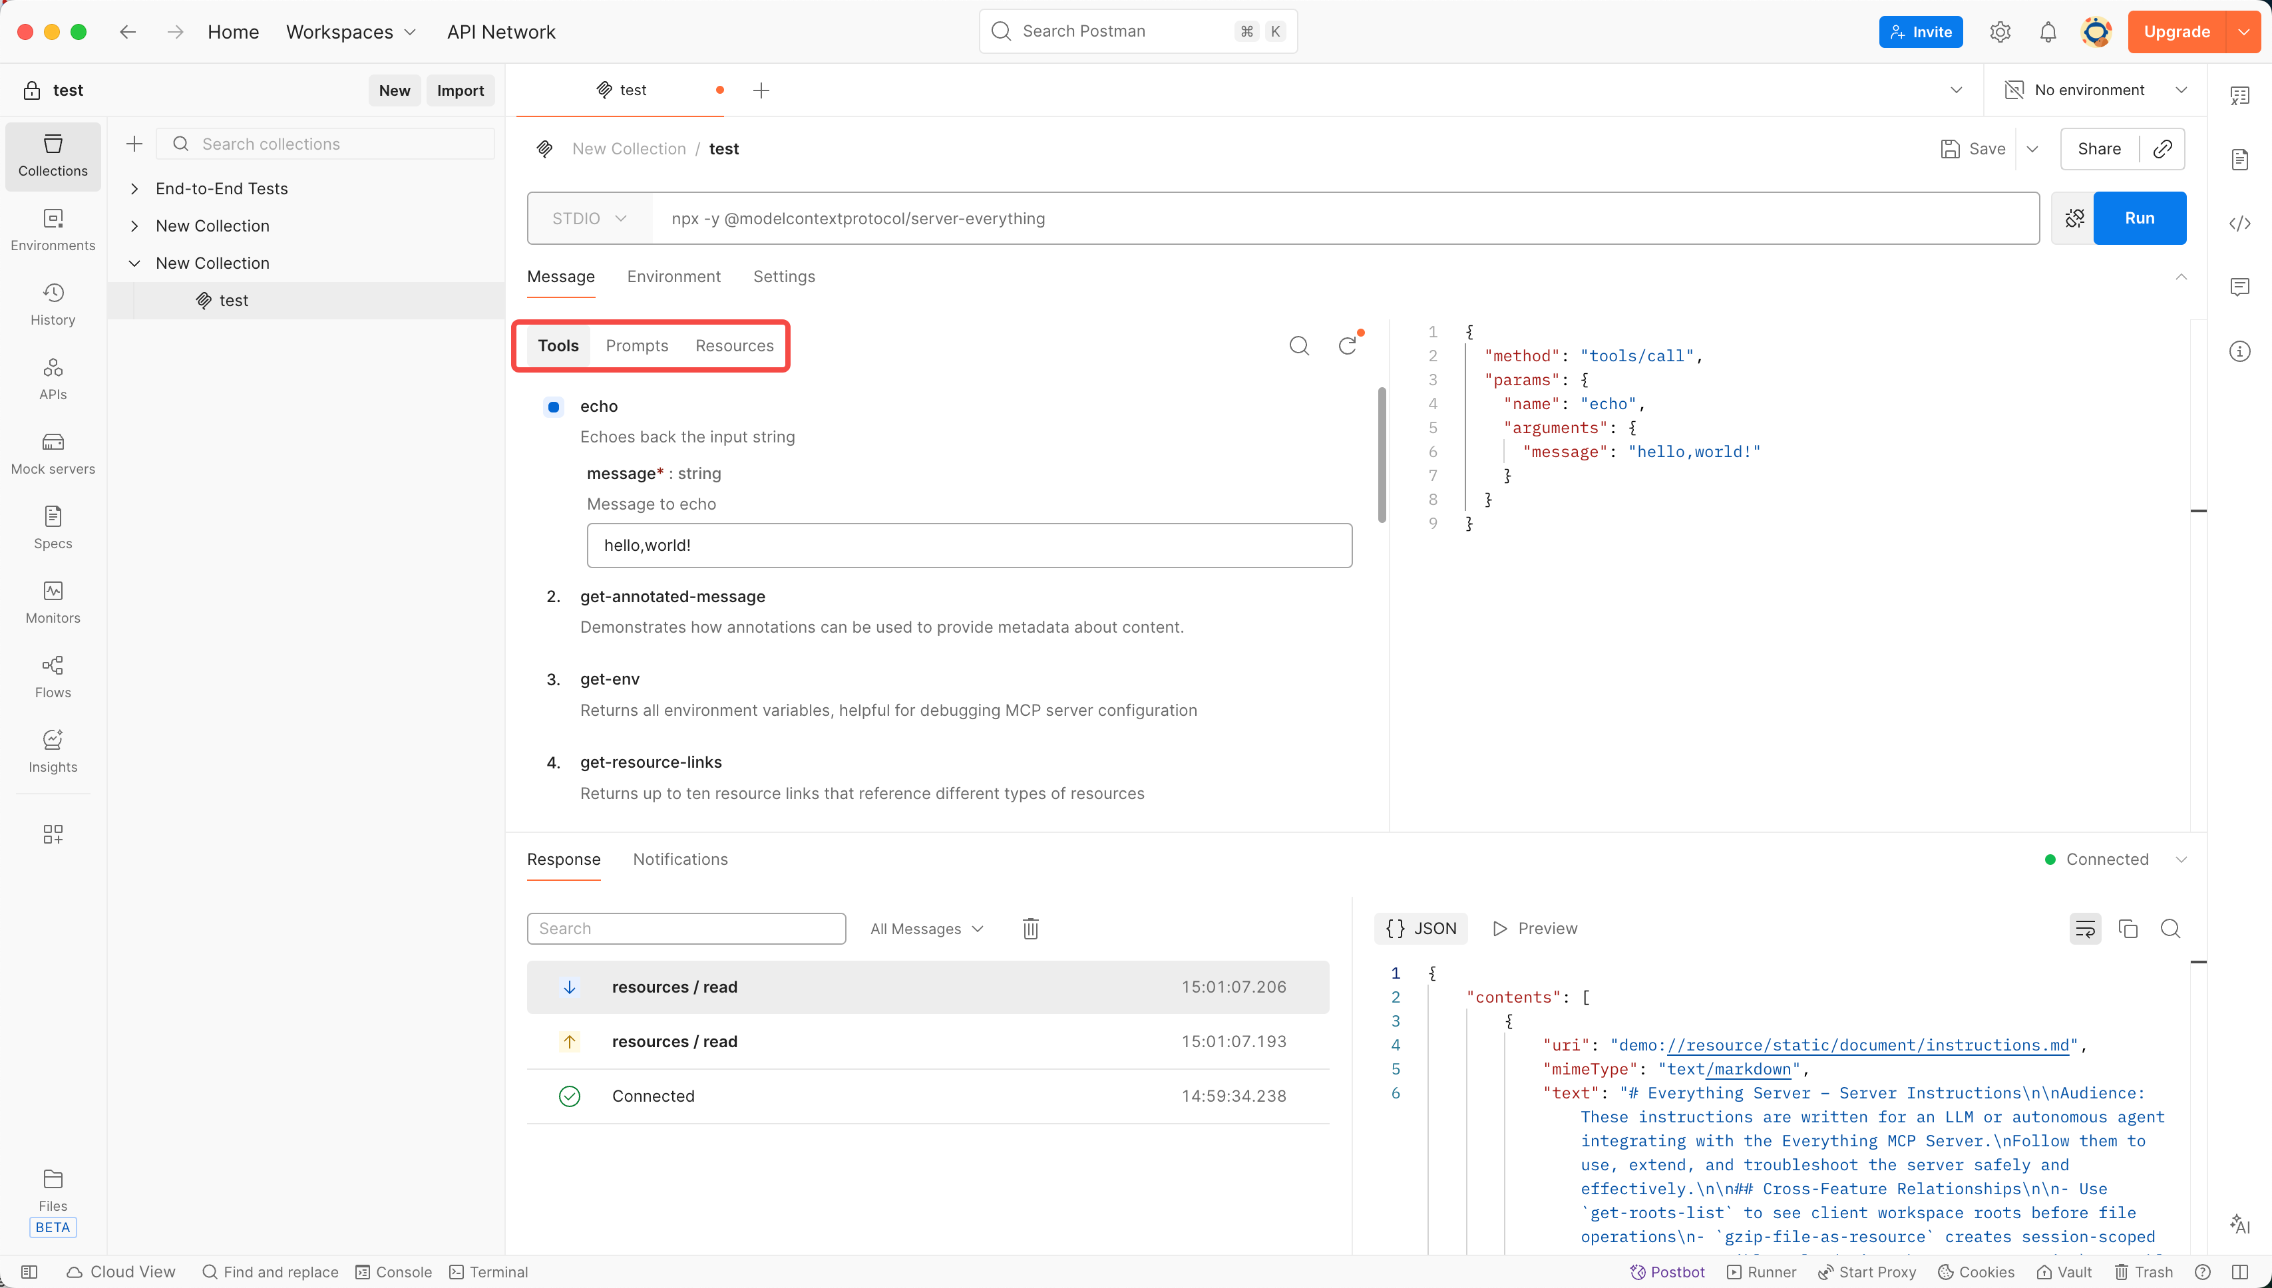Click the refresh capabilities icon

click(1346, 346)
